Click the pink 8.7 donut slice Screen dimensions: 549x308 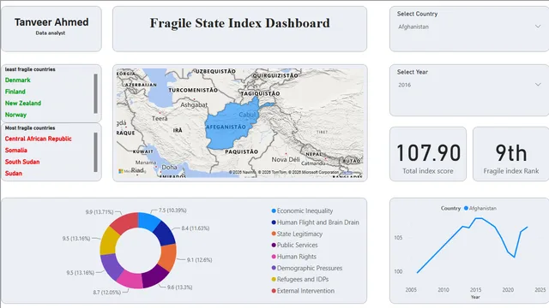point(130,280)
